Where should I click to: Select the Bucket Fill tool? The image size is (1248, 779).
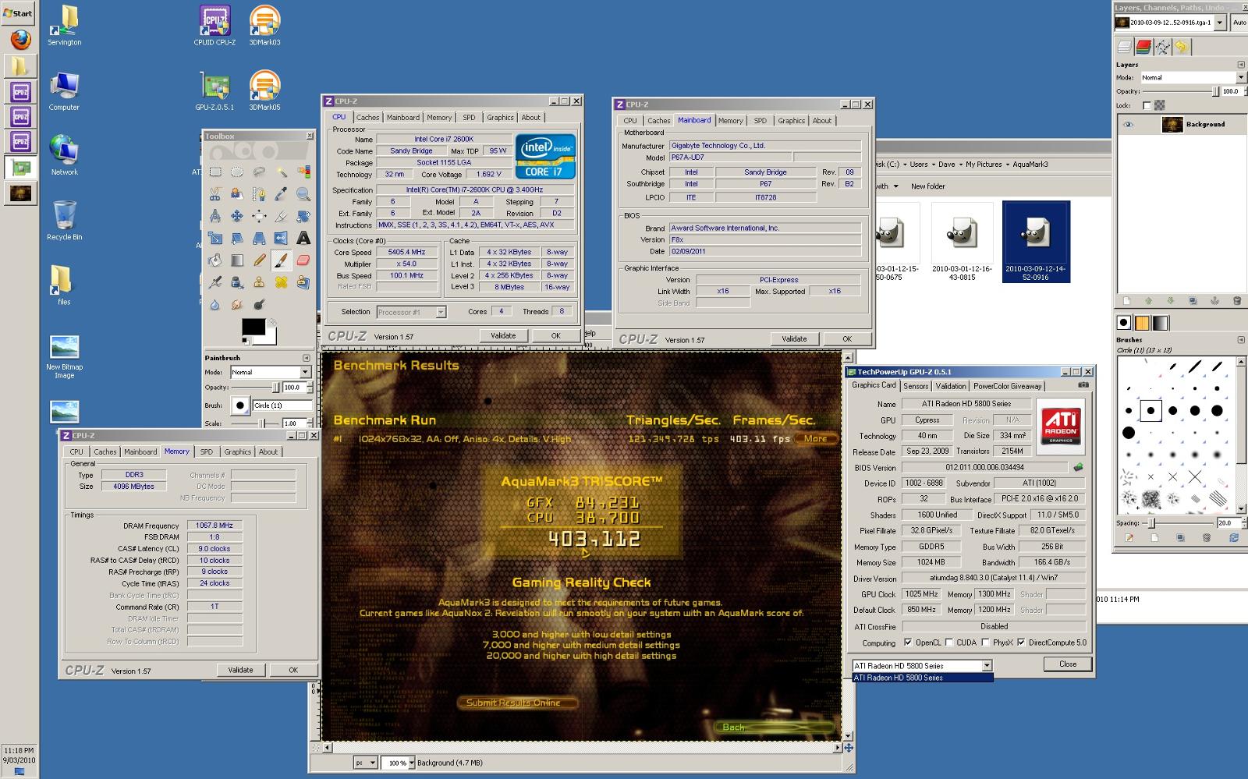[214, 260]
